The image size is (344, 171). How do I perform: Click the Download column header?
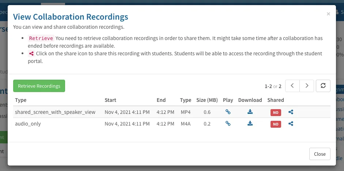pyautogui.click(x=250, y=100)
